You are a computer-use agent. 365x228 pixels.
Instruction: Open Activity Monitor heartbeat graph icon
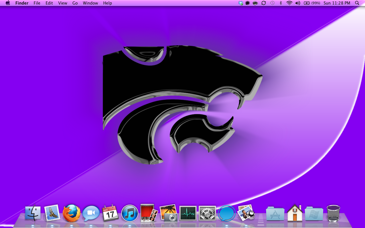pyautogui.click(x=188, y=213)
